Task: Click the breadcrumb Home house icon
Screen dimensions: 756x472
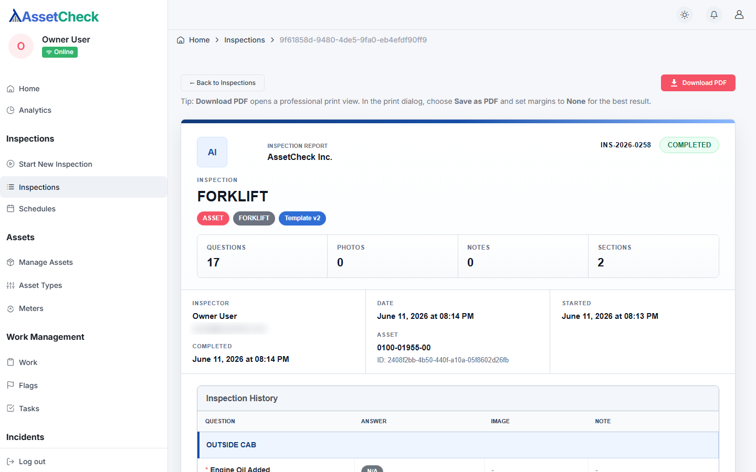Action: tap(181, 40)
